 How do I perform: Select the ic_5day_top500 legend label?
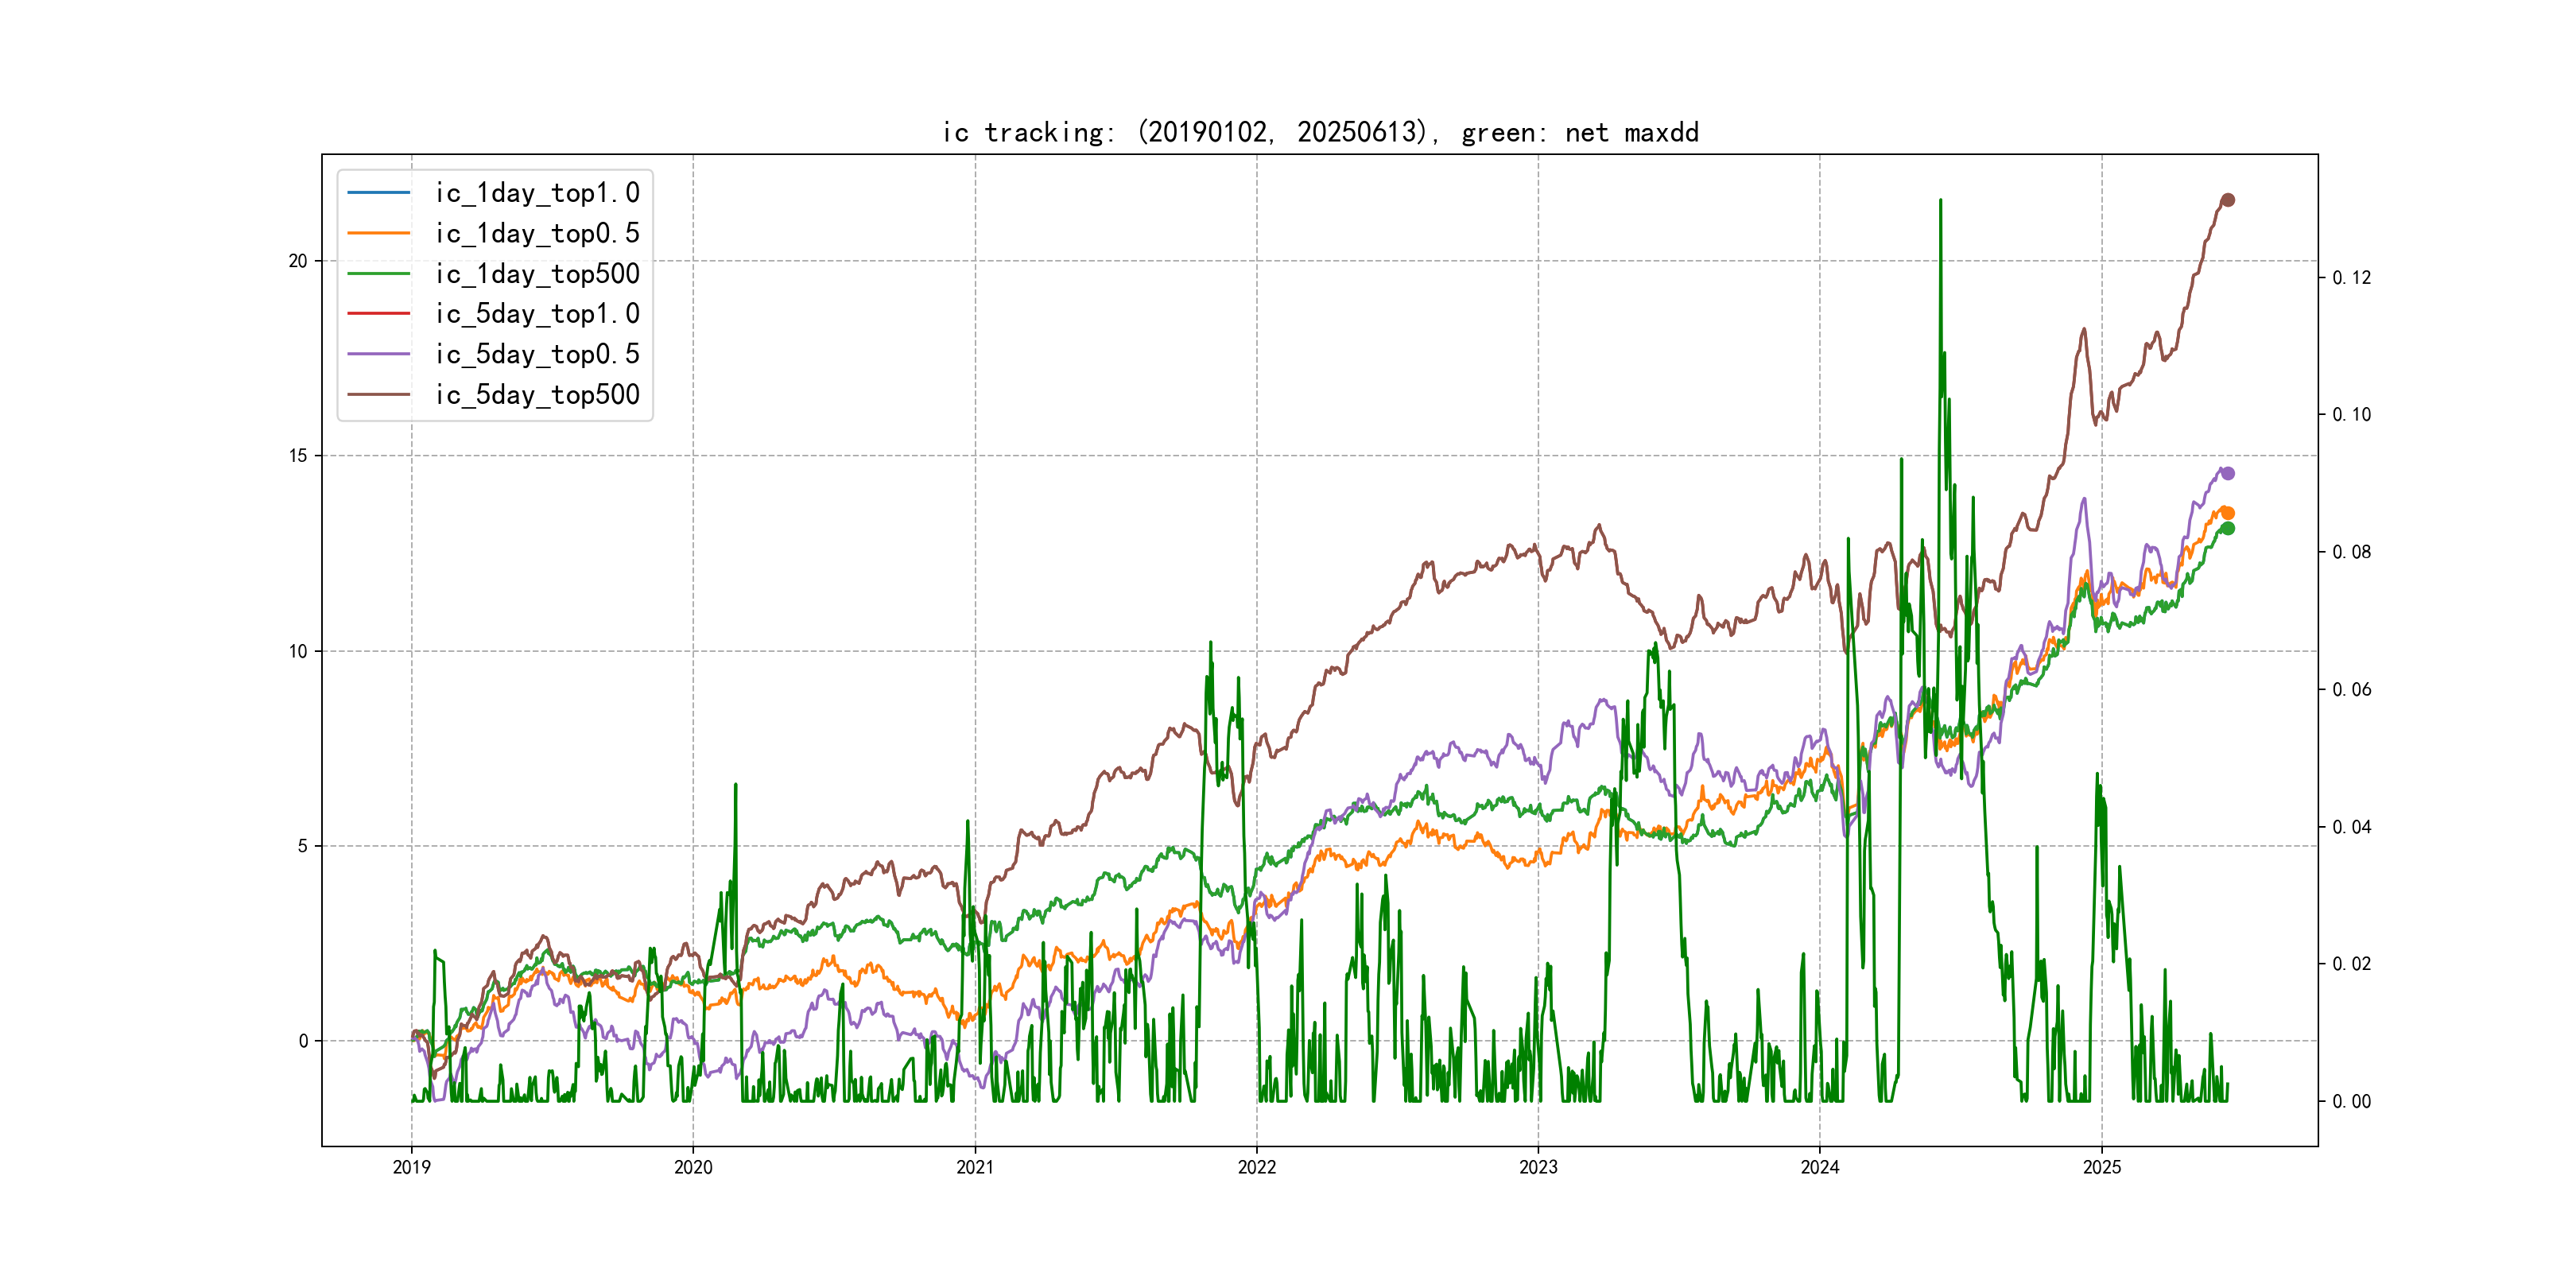pos(537,394)
